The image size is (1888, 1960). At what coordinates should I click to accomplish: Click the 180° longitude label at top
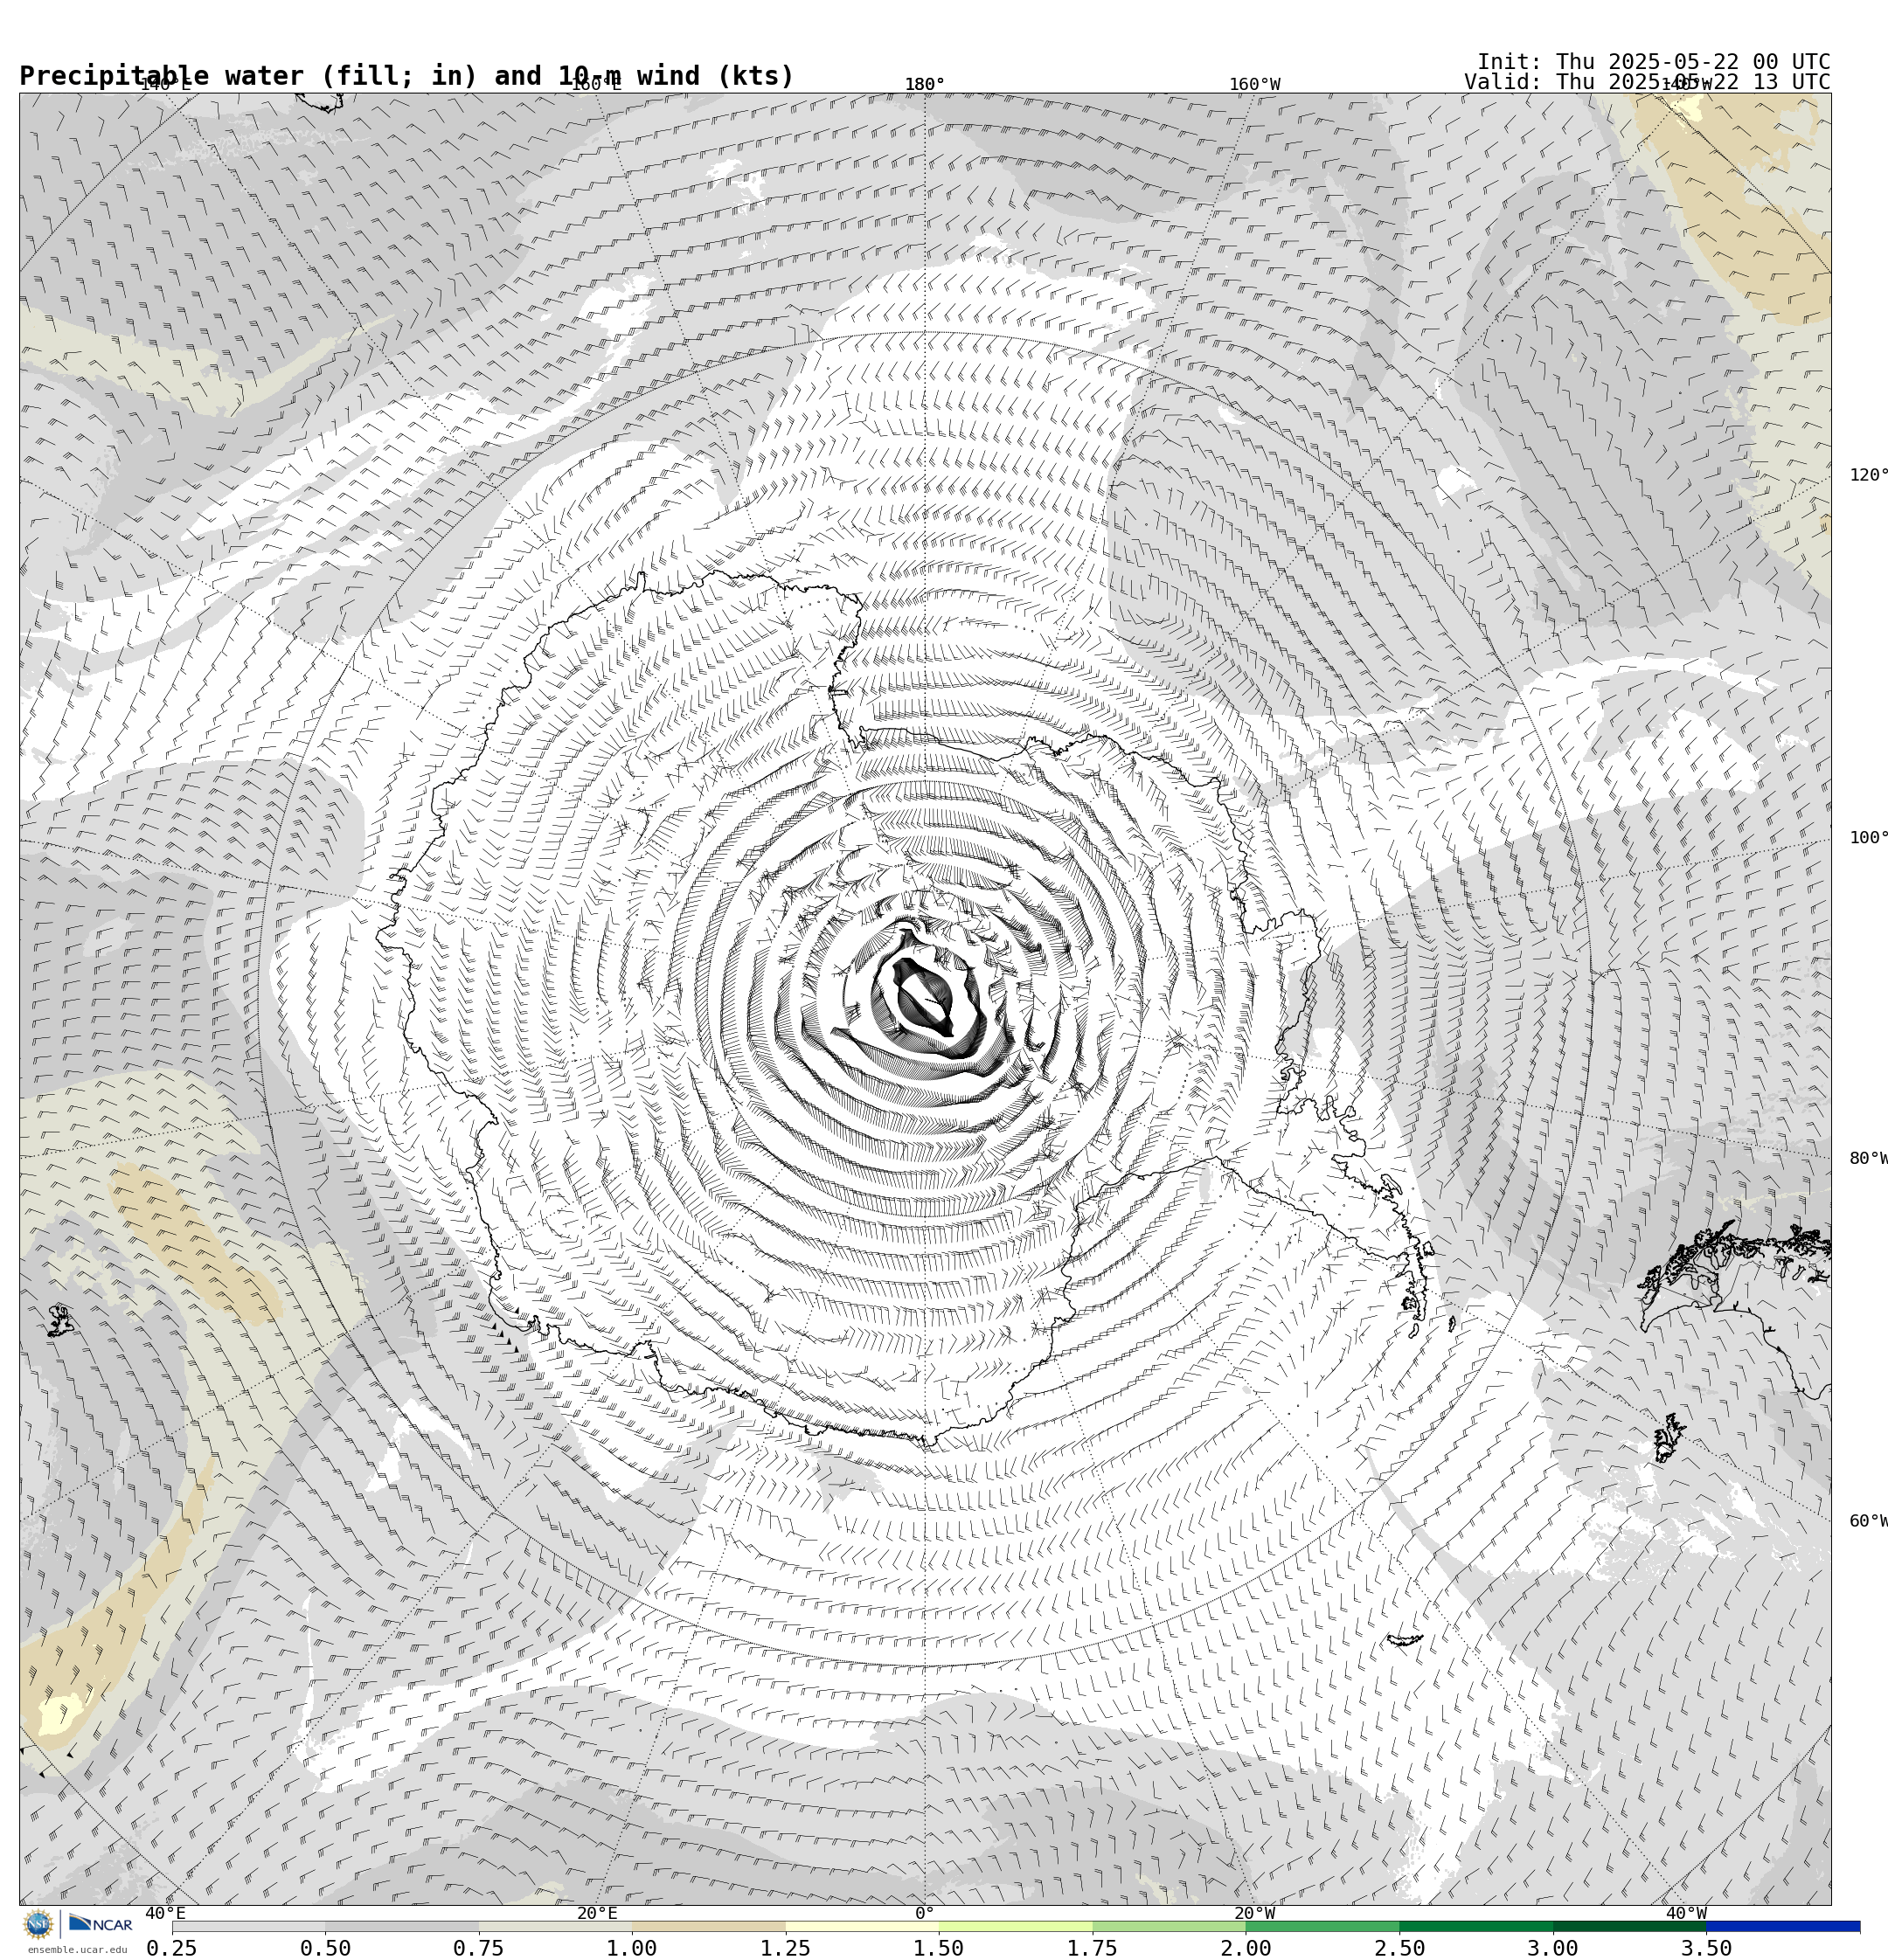coord(925,84)
